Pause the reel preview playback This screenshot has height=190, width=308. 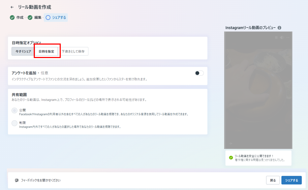pyautogui.click(x=276, y=37)
